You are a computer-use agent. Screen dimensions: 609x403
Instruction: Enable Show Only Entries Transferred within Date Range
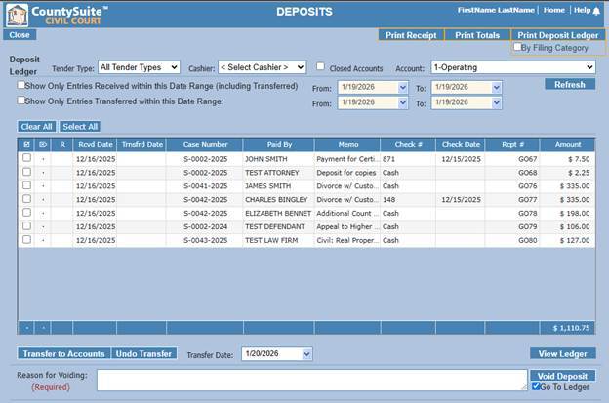point(20,101)
